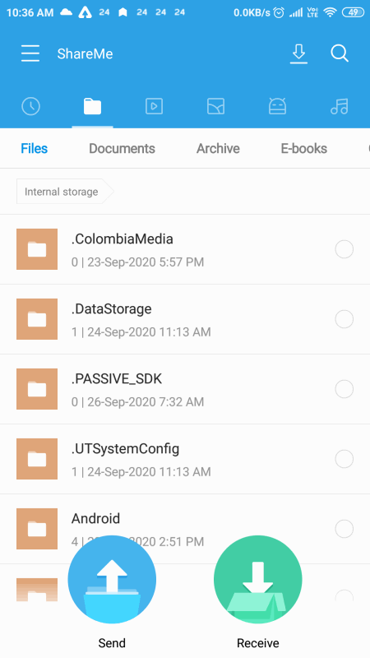Open the apps Android robot icon
The image size is (370, 658).
pos(277,106)
